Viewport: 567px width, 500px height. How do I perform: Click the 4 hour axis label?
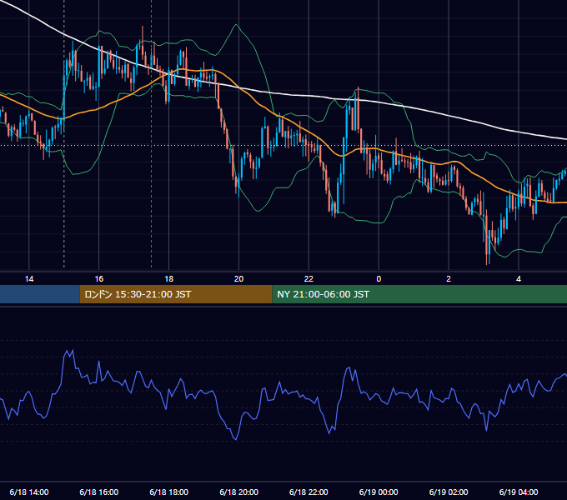[519, 279]
